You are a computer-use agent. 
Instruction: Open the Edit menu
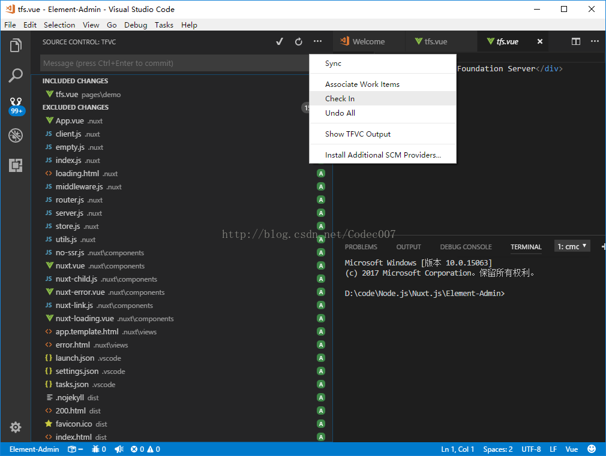(x=30, y=25)
